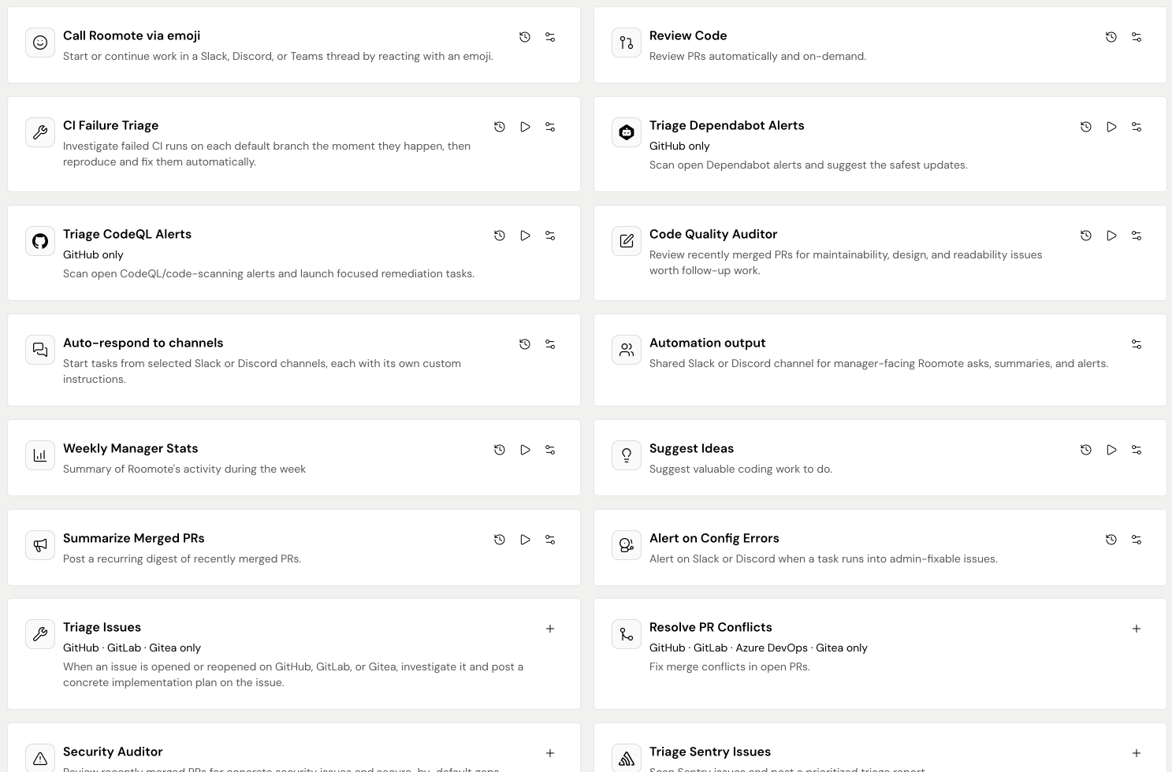Click the chat bubbles icon for Auto-respond
This screenshot has width=1172, height=772.
click(x=40, y=350)
